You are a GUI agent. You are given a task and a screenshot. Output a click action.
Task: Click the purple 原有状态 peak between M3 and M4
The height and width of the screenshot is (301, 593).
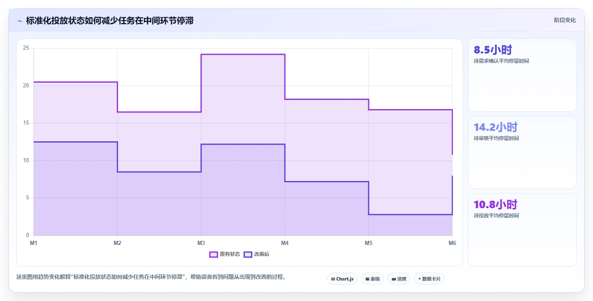click(x=243, y=54)
